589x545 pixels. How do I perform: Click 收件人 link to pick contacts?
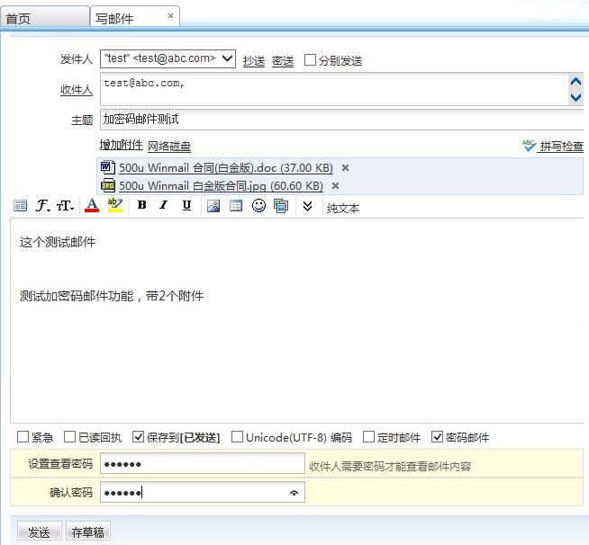click(x=77, y=90)
